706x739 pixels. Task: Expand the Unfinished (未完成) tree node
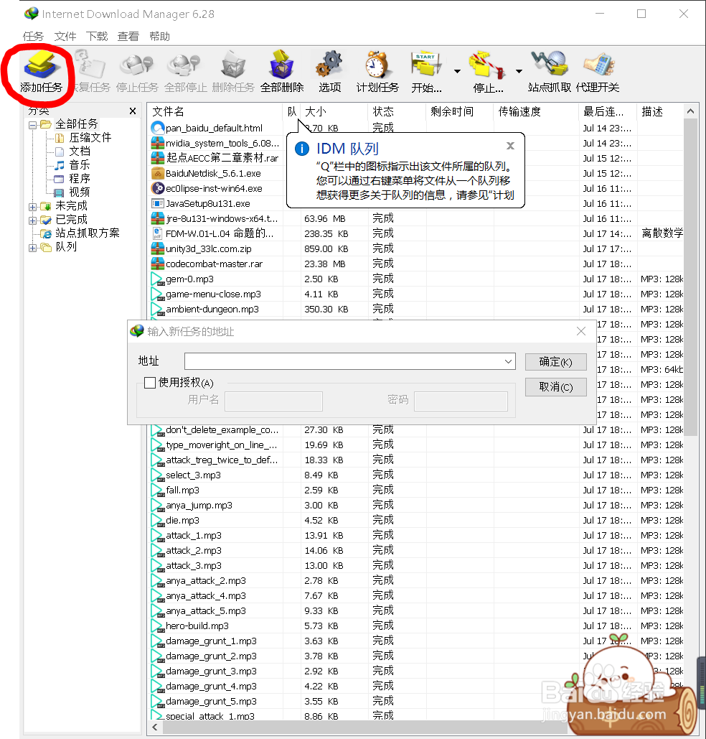coord(32,206)
